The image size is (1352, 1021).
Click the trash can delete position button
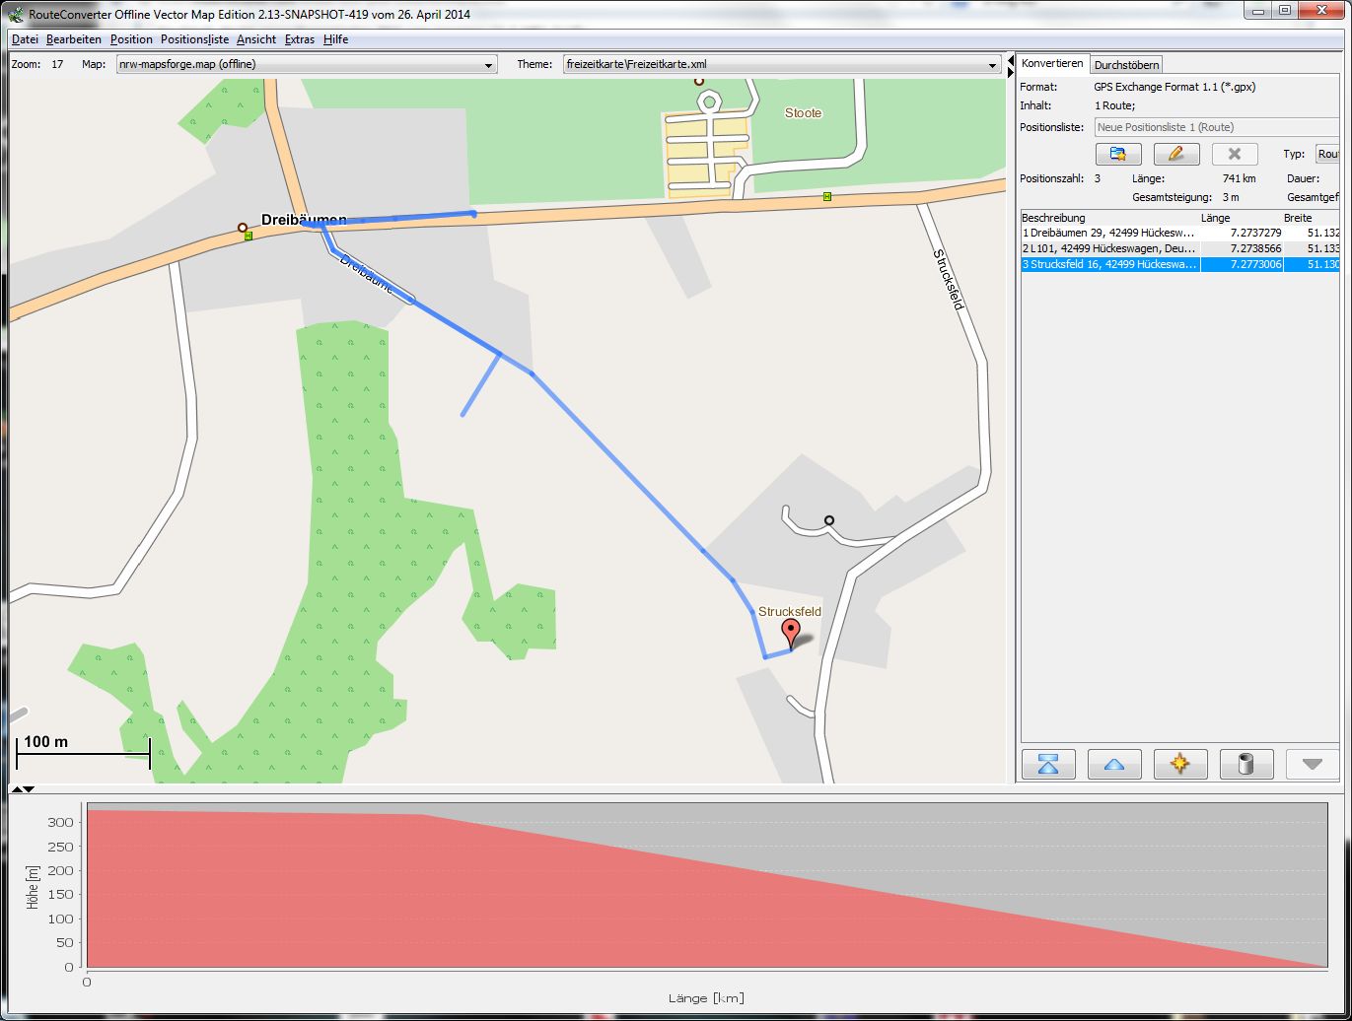click(1245, 764)
